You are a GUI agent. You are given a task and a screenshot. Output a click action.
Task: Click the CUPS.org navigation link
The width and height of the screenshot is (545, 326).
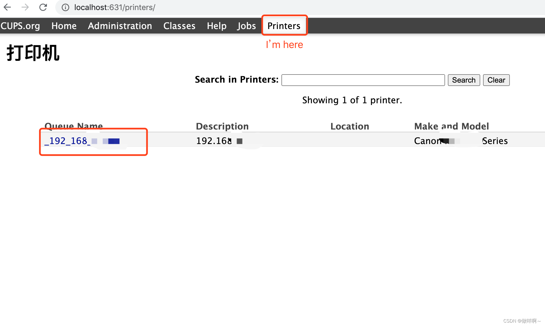21,26
